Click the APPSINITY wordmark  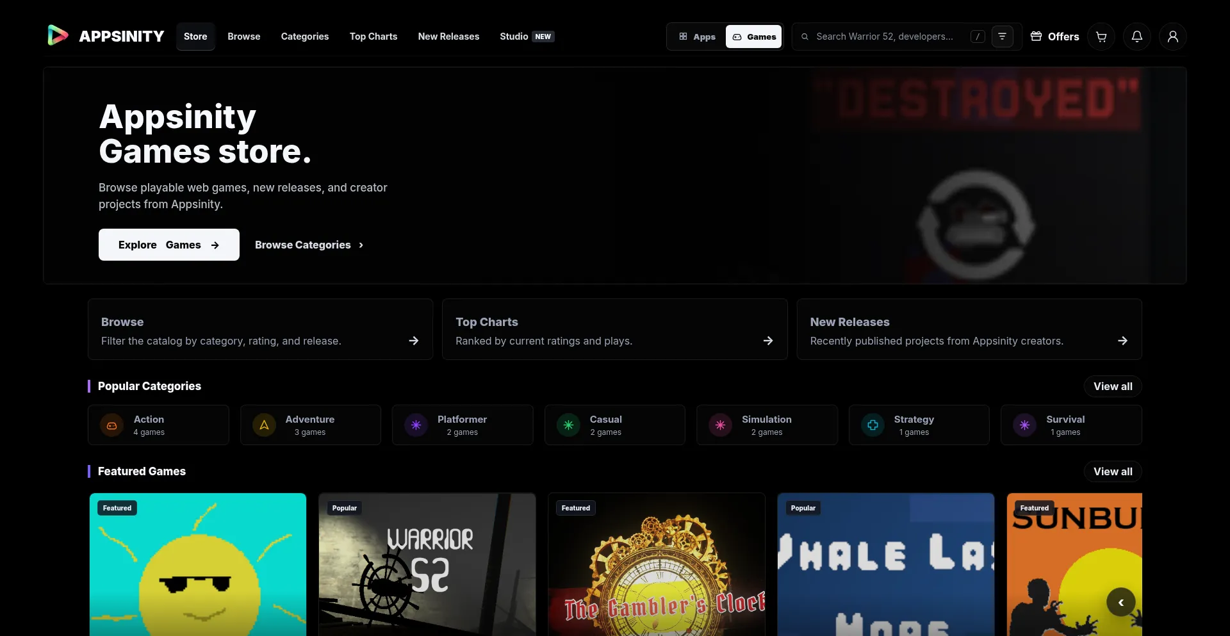pyautogui.click(x=122, y=37)
